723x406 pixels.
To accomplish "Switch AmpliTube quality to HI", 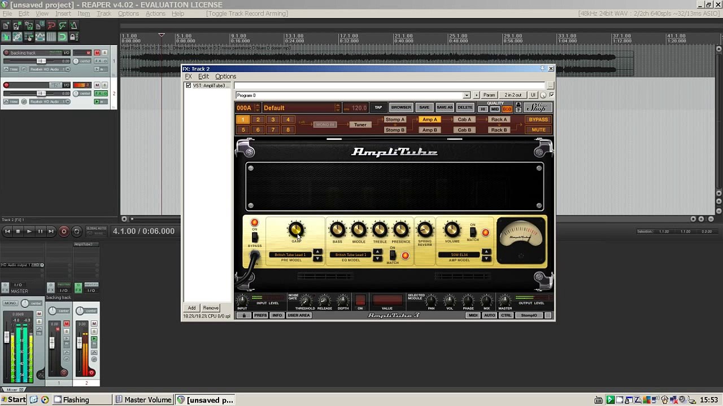I will 482,109.
